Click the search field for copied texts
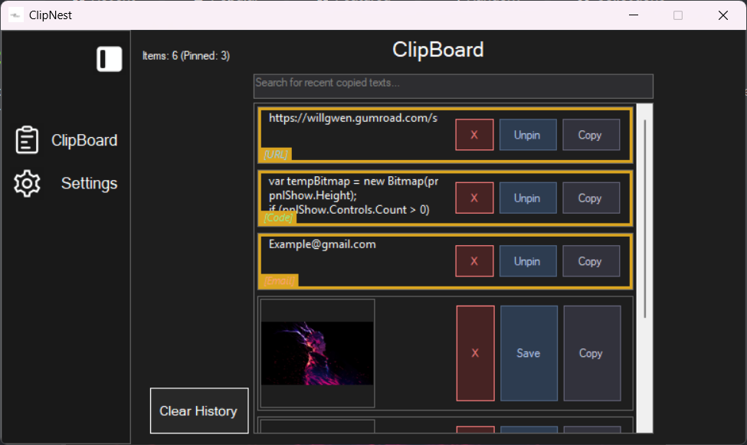747x445 pixels. [x=453, y=86]
